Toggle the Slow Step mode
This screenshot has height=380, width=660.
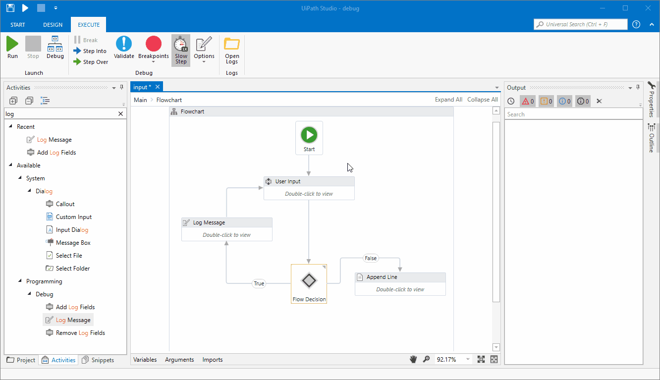[181, 50]
